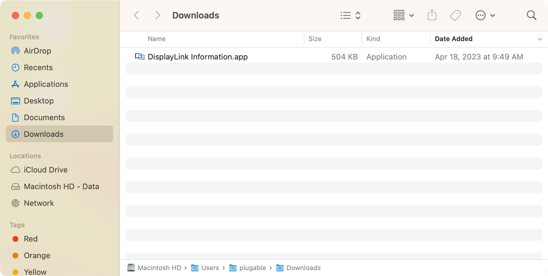Expand the Group By dropdown
548x276 pixels.
403,15
